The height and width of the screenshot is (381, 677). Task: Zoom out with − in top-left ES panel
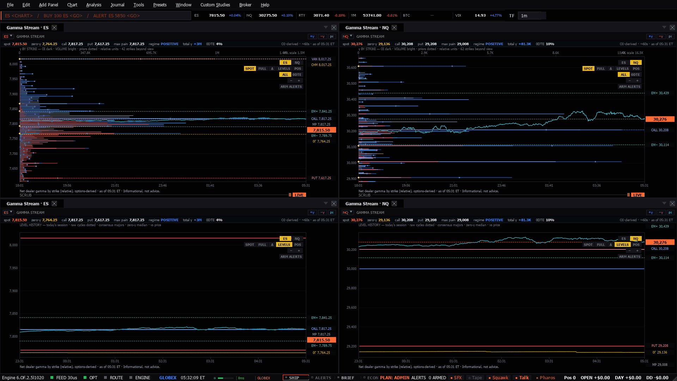coord(291,81)
